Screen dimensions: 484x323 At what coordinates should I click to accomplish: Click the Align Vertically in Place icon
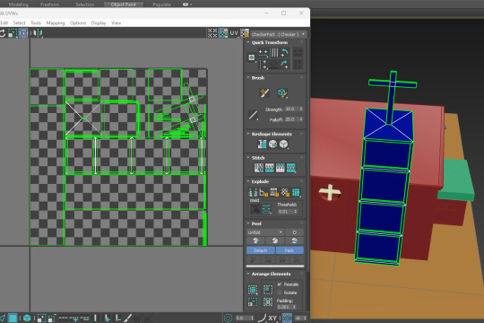click(263, 65)
